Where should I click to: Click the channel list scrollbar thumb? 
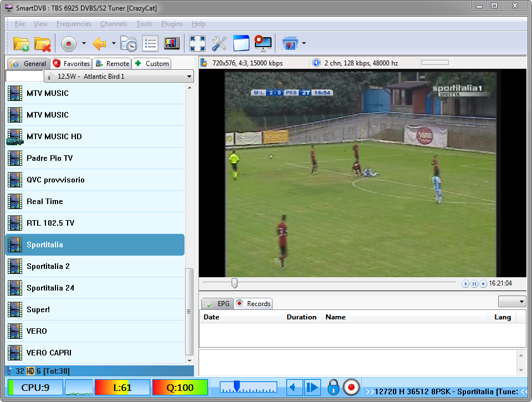(190, 312)
